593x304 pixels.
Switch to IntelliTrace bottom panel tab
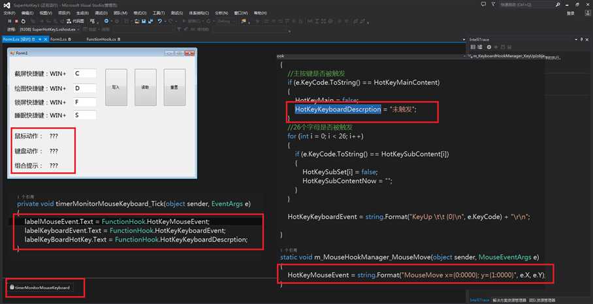point(479,300)
